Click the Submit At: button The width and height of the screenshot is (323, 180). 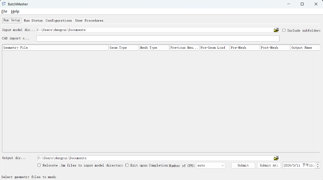pyautogui.click(x=269, y=165)
